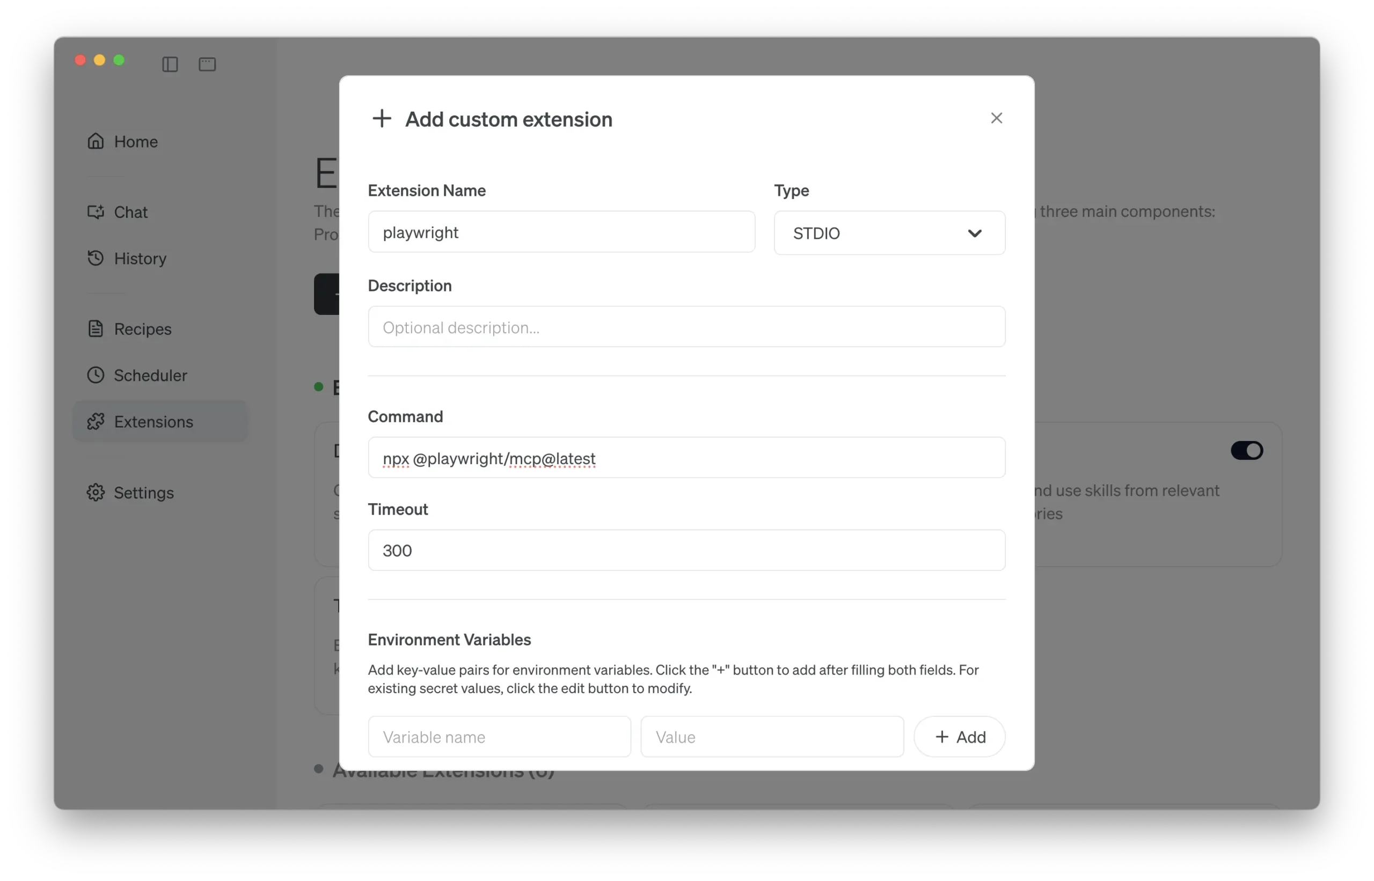The image size is (1374, 881).
Task: Click the Timeout field showing 300
Action: click(686, 550)
